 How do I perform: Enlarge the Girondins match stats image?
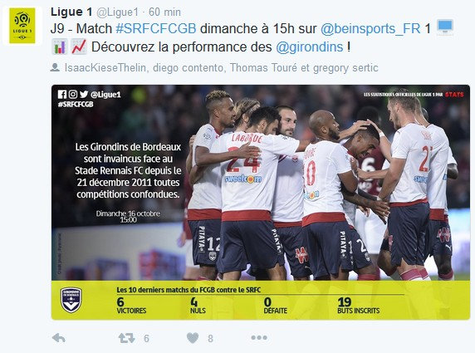coord(261,202)
